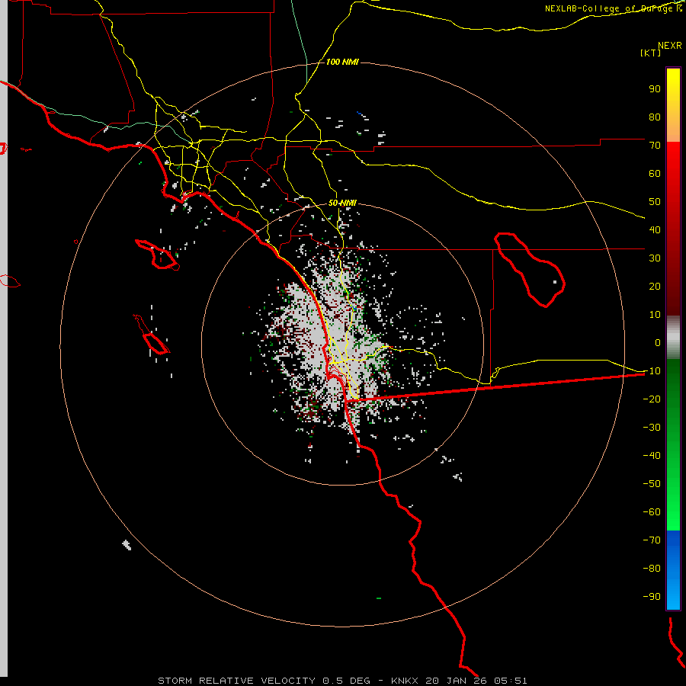Click the -80 value on velocity scale
Image resolution: width=686 pixels, height=686 pixels.
pos(652,569)
